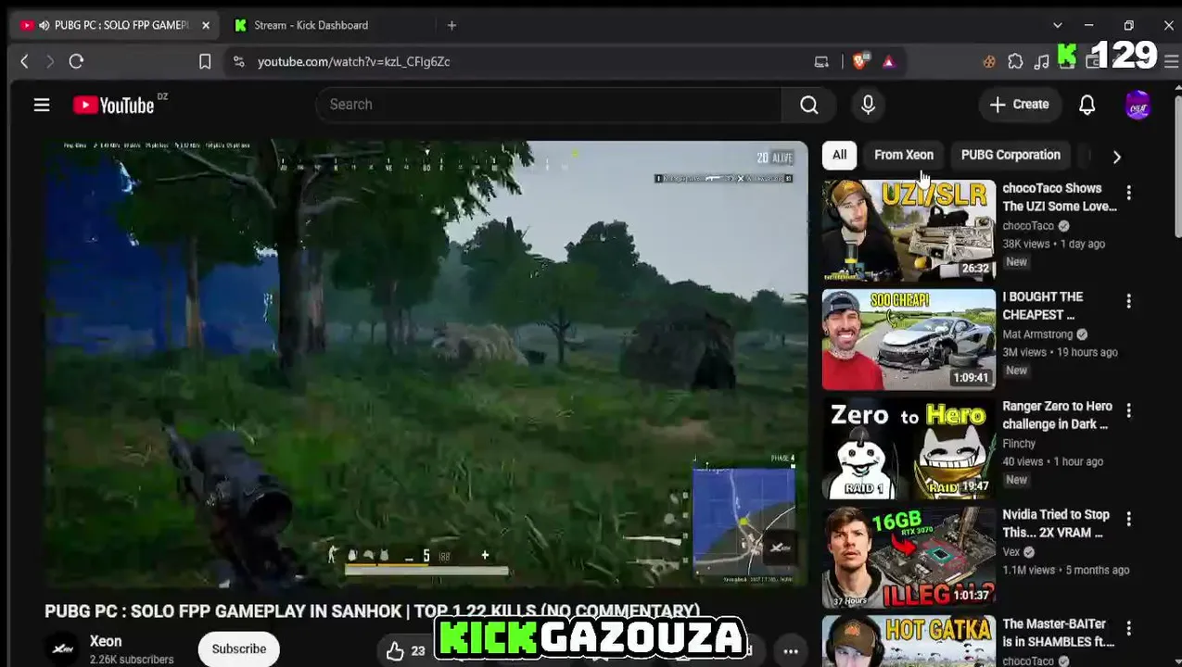Select the PUBG Corporation filter chip
Screen dimensions: 1182x667
[1010, 155]
